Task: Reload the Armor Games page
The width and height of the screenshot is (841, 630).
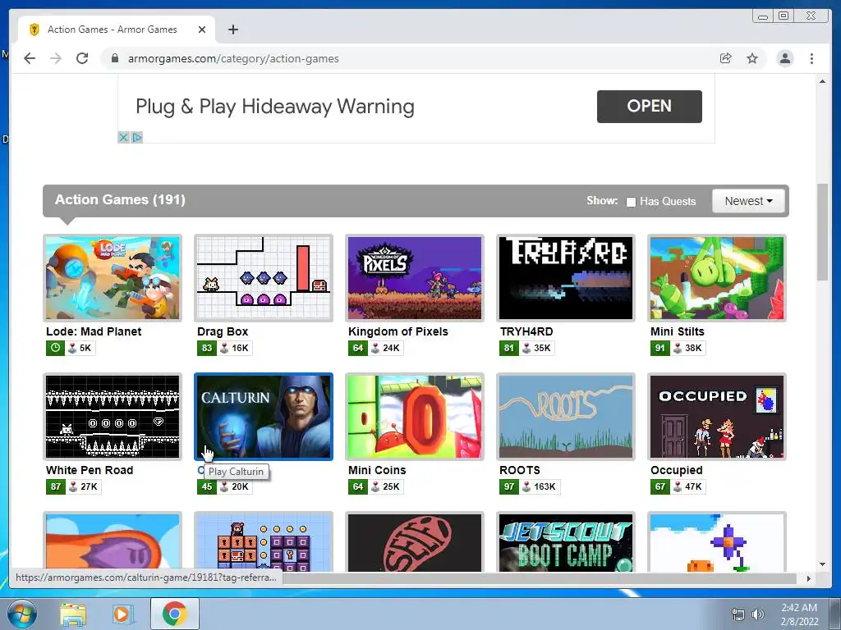Action: pos(82,58)
